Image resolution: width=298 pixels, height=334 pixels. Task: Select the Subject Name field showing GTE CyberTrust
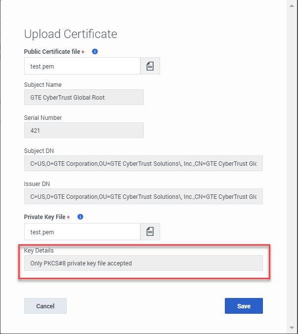84,97
